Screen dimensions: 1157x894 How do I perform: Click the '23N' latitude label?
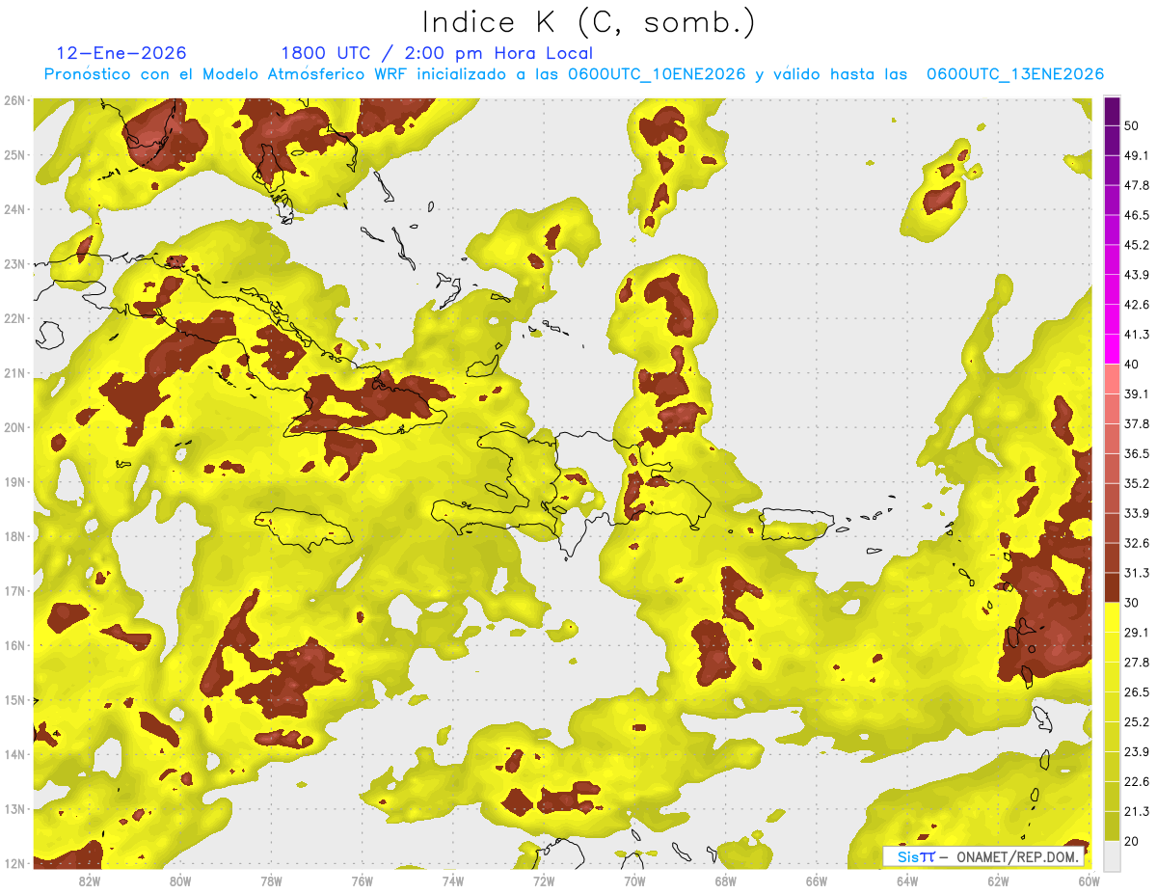click(x=14, y=263)
